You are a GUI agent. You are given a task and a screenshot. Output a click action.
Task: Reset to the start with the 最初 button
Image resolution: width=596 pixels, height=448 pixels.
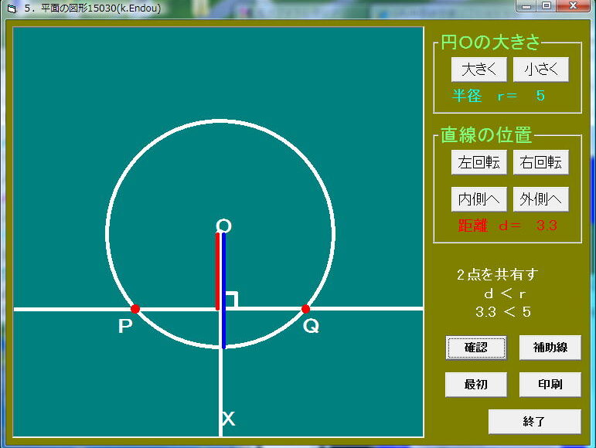476,385
